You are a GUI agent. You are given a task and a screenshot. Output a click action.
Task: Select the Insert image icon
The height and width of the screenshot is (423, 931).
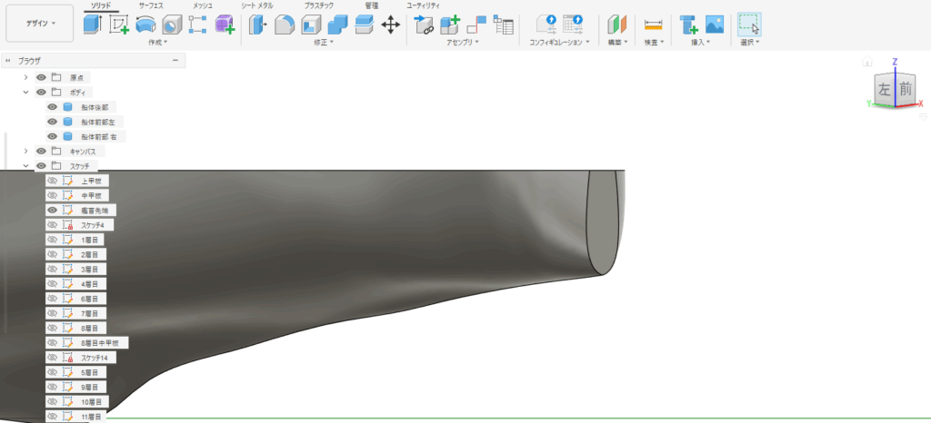point(715,25)
